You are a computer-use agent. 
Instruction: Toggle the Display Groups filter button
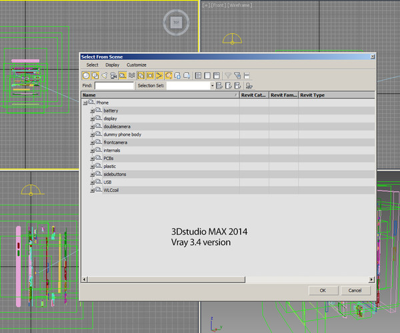(141, 75)
